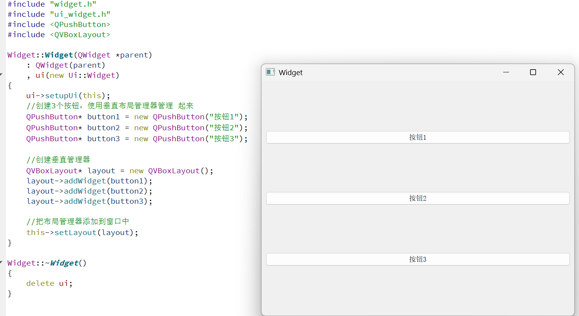Viewport: 579px width, 316px height.
Task: Click the Widget window's title bar app icon
Action: pyautogui.click(x=270, y=72)
